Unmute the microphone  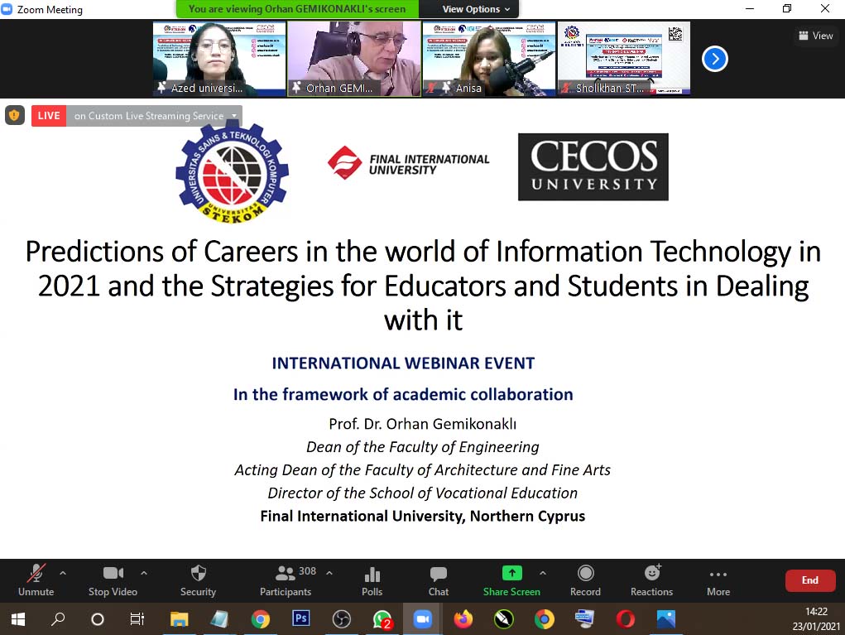[36, 580]
